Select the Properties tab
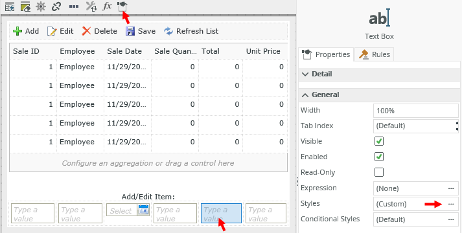The image size is (462, 233). pyautogui.click(x=326, y=54)
